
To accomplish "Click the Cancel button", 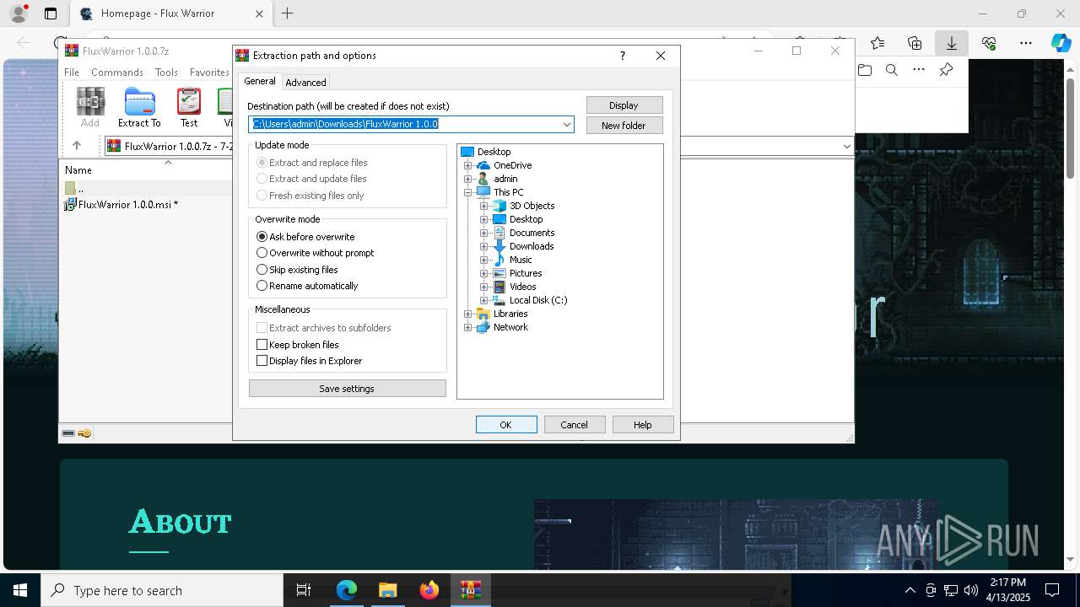I will pyautogui.click(x=575, y=425).
